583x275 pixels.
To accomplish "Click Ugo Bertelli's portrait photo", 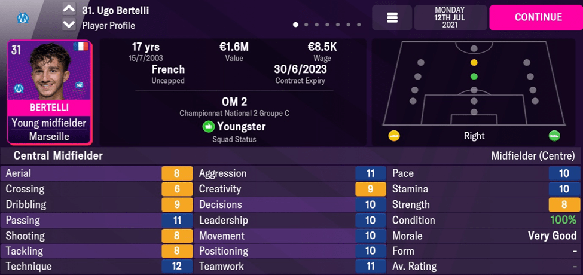I will pyautogui.click(x=49, y=73).
